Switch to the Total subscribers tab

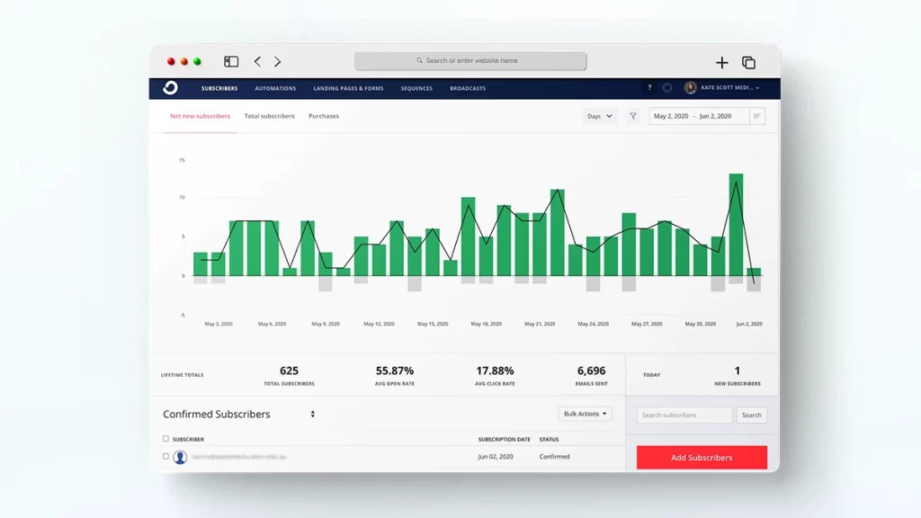coord(269,116)
